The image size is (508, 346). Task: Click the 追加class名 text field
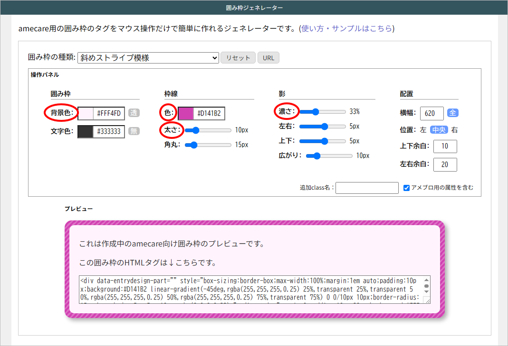(367, 188)
